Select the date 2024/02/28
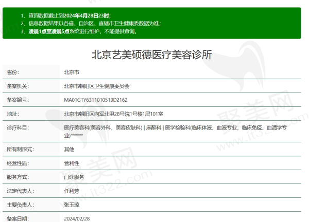This screenshot has width=309, height=222. pyautogui.click(x=77, y=218)
